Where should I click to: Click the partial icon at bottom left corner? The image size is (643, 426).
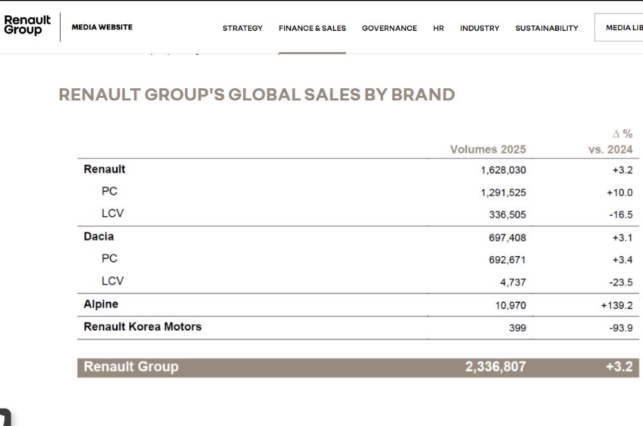(5, 418)
